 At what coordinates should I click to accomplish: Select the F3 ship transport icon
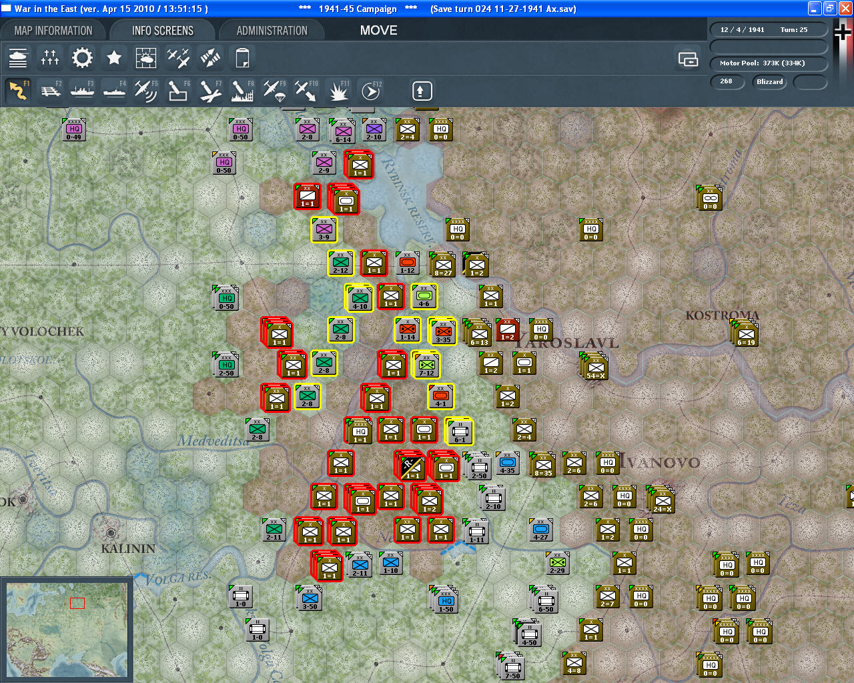pyautogui.click(x=82, y=91)
